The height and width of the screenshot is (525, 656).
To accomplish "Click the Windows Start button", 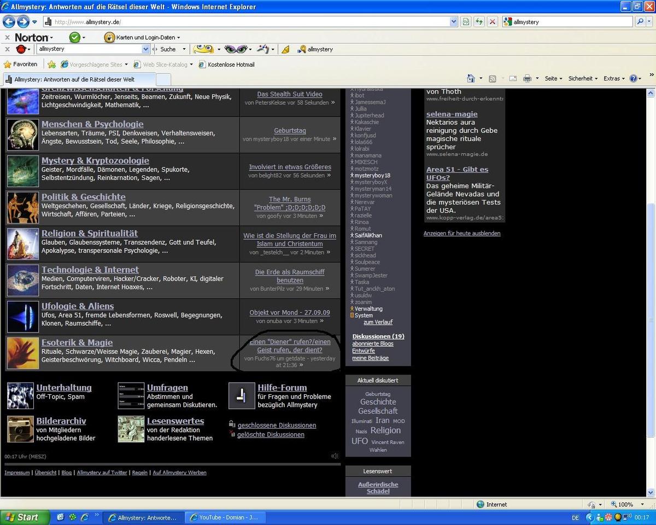I will click(25, 517).
